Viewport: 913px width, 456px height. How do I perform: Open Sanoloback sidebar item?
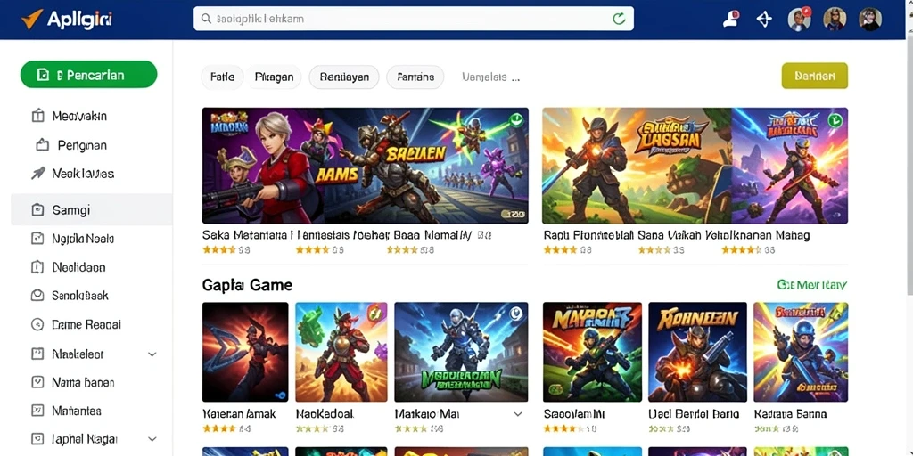[x=80, y=296]
